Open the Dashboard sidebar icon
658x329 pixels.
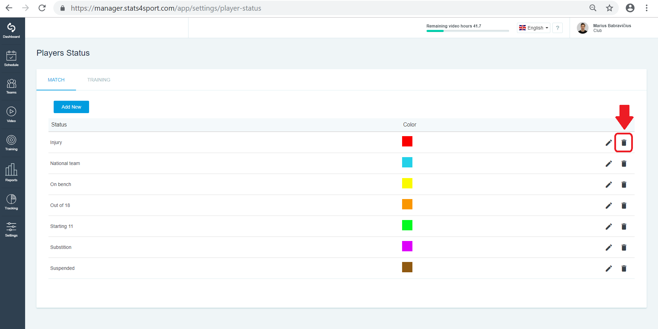coord(11,31)
